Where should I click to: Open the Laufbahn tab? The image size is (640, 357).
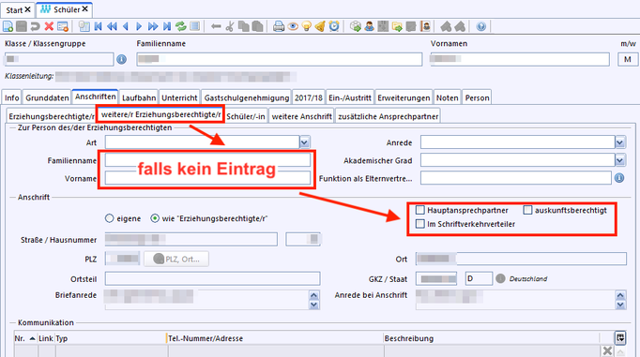pyautogui.click(x=139, y=97)
